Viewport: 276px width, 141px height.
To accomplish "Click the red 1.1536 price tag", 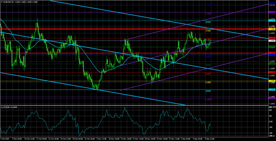I will [x=271, y=72].
